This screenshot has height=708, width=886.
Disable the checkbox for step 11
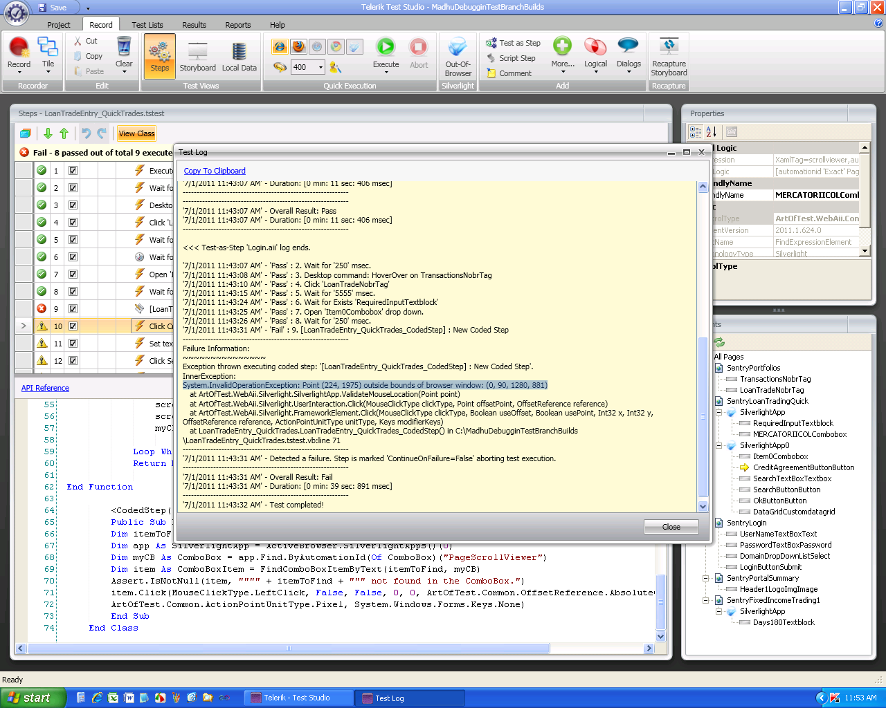click(73, 344)
